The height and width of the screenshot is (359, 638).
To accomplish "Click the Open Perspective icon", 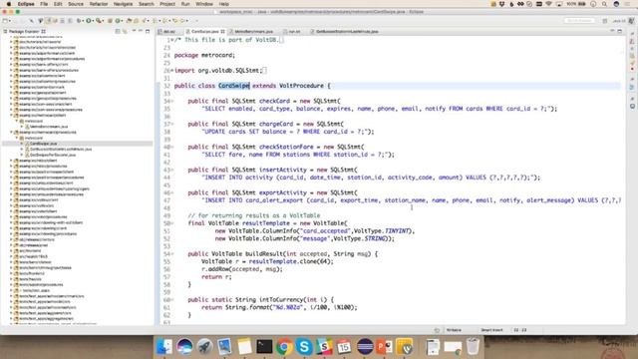I will point(605,20).
